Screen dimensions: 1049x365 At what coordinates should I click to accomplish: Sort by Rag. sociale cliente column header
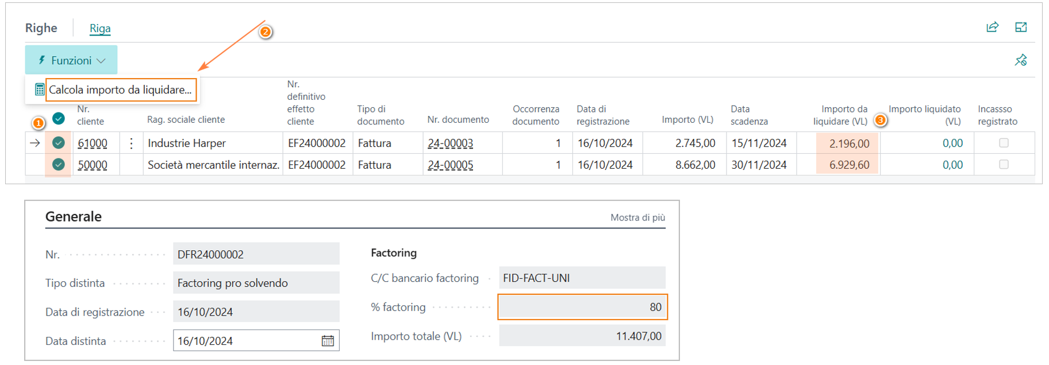pyautogui.click(x=186, y=119)
